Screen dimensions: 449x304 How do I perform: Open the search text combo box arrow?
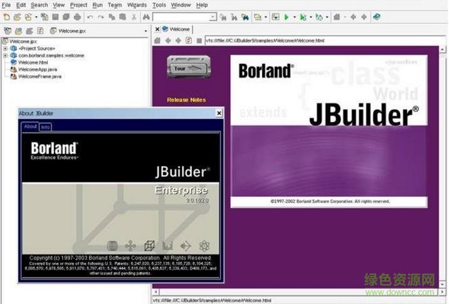tap(213, 17)
